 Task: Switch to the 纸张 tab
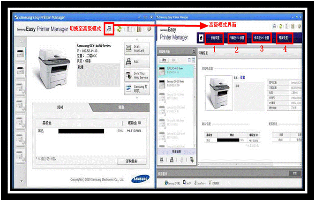[121, 108]
